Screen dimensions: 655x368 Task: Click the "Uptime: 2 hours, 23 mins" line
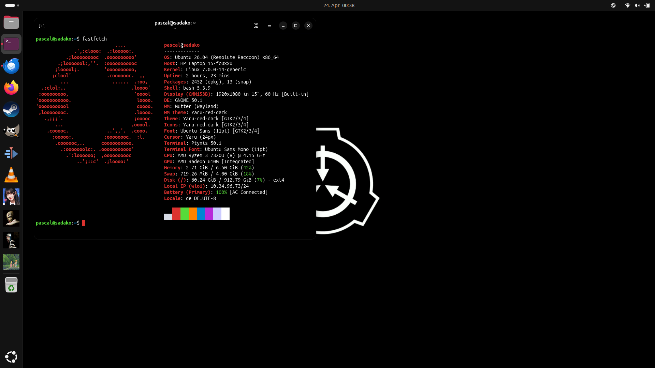click(197, 76)
